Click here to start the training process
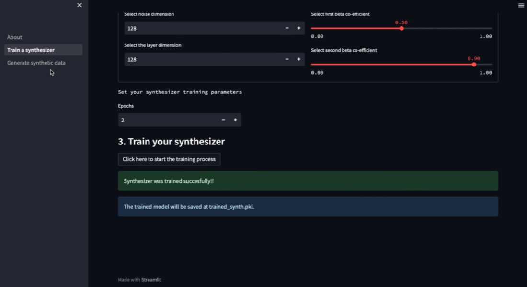Screen dimensions: 527x287 click(x=169, y=159)
